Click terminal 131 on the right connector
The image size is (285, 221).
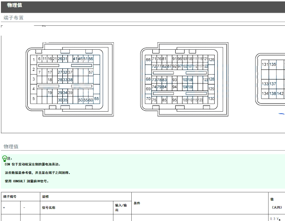tap(265, 64)
